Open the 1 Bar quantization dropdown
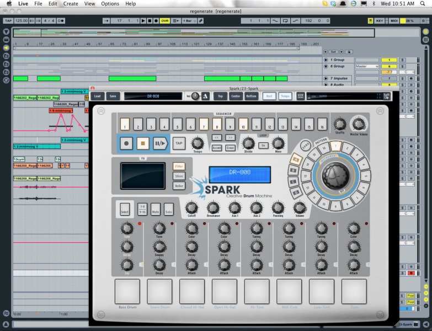The width and height of the screenshot is (432, 331). pyautogui.click(x=189, y=20)
